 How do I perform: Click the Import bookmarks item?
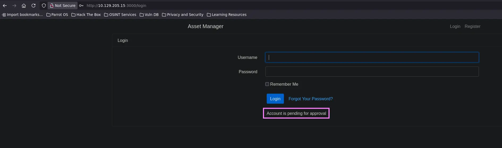point(22,15)
